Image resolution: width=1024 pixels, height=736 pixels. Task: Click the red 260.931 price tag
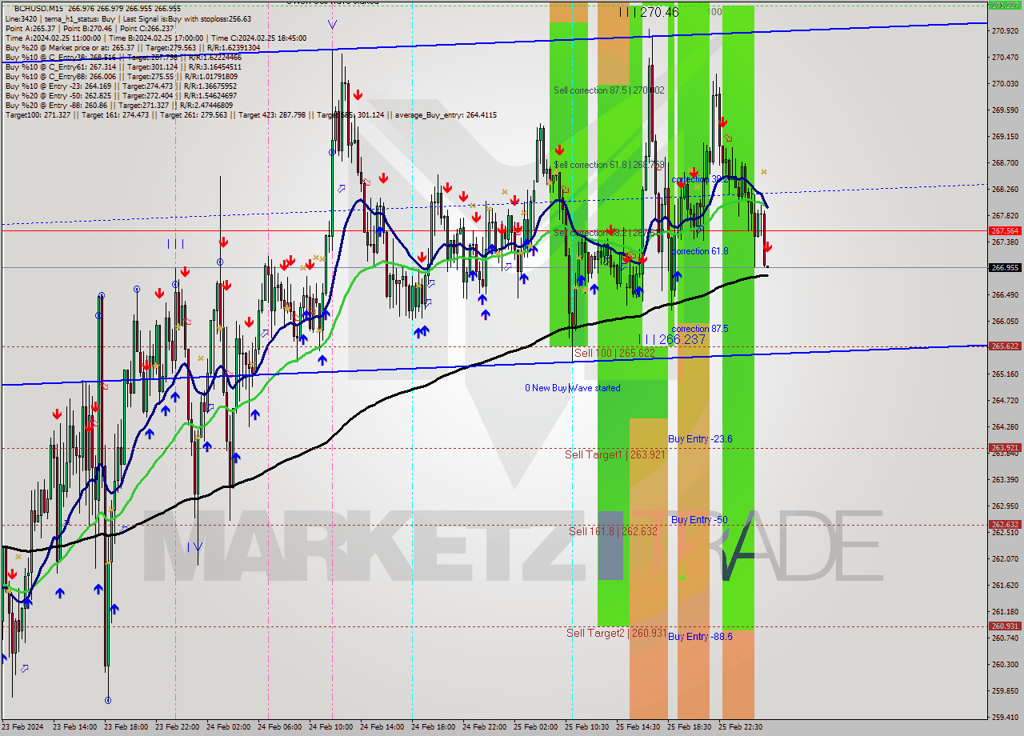tap(1005, 626)
